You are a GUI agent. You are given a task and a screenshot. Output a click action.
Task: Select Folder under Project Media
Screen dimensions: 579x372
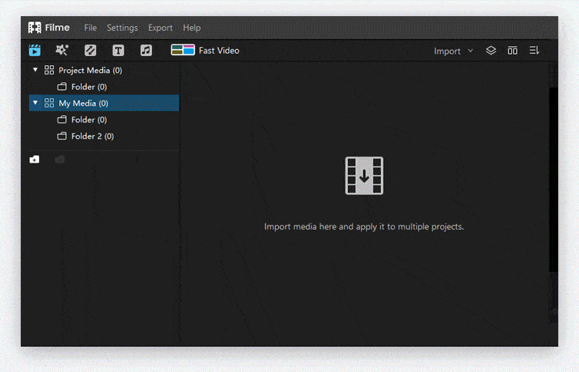tap(88, 87)
